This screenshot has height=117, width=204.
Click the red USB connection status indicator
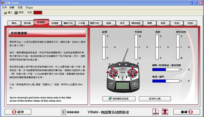pos(38,13)
